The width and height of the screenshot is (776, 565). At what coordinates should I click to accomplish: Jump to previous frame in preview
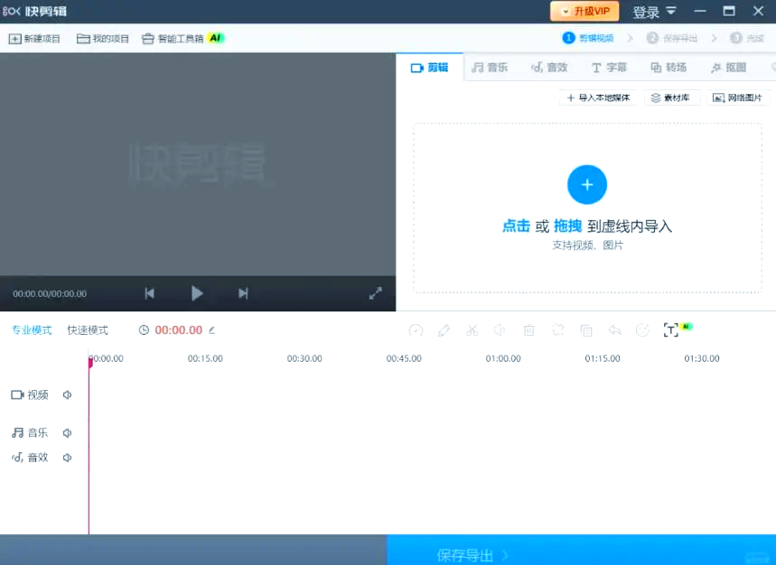(149, 293)
